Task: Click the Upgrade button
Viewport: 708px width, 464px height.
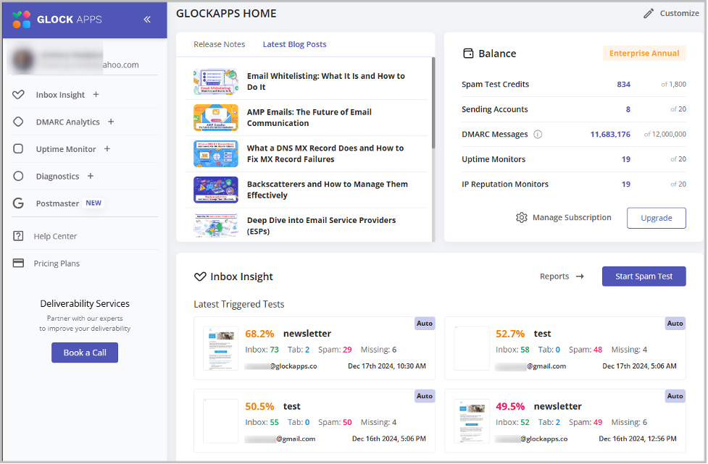Action: (x=656, y=218)
